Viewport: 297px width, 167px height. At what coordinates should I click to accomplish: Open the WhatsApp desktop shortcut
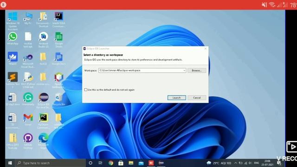pyautogui.click(x=13, y=39)
